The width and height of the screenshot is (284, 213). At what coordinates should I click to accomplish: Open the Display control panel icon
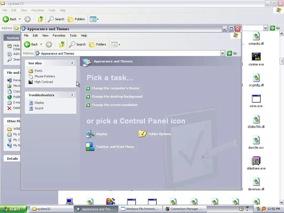coord(97,134)
